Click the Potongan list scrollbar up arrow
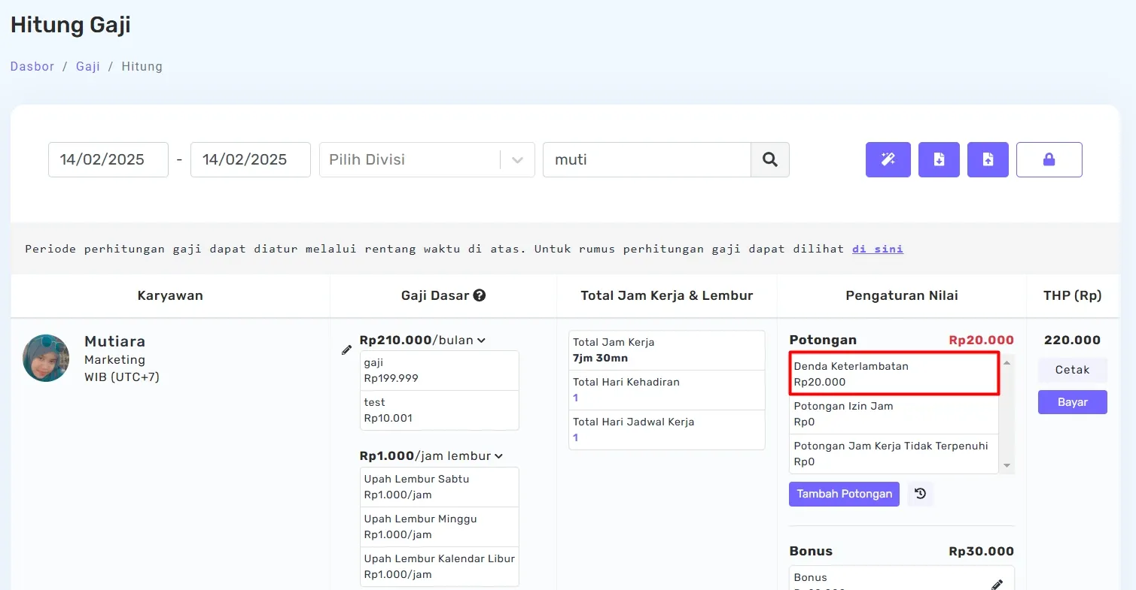 (1007, 362)
